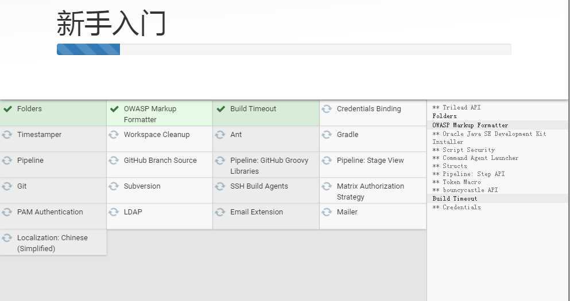The width and height of the screenshot is (570, 301).
Task: Select the Matrix Authorization Strategy label
Action: tap(370, 191)
